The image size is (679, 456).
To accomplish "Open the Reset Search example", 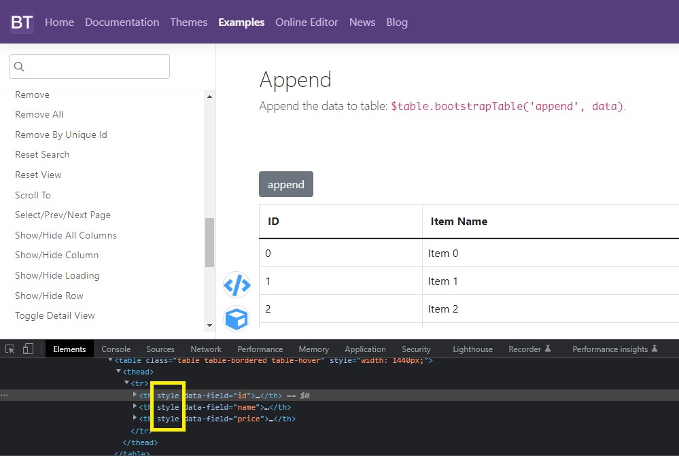I will 42,154.
